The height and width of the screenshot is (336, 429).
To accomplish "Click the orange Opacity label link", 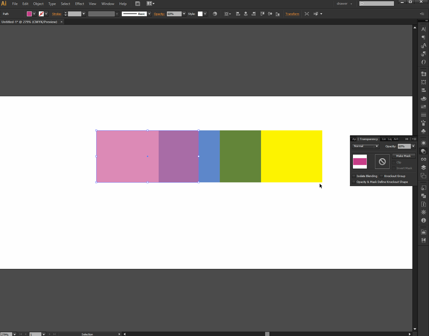I will [159, 14].
